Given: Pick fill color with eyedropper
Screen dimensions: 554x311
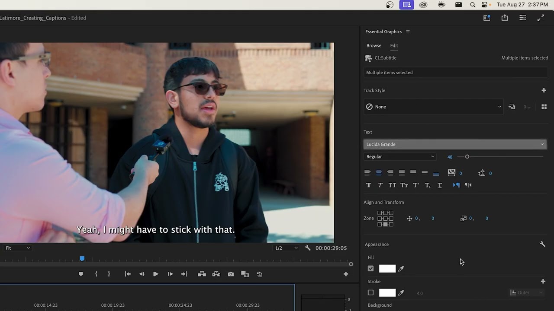Looking at the screenshot, I should (x=401, y=269).
